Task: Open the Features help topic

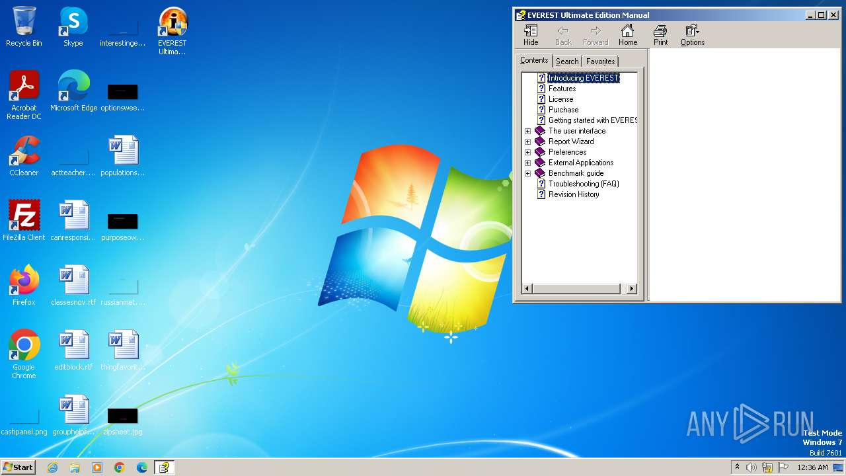Action: click(562, 89)
